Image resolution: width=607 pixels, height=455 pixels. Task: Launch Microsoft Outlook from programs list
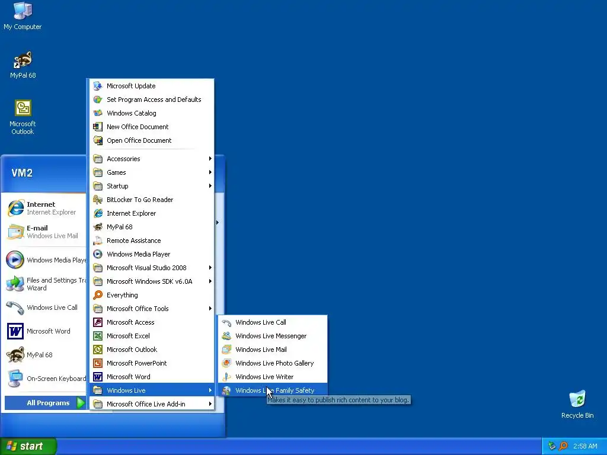point(152,350)
